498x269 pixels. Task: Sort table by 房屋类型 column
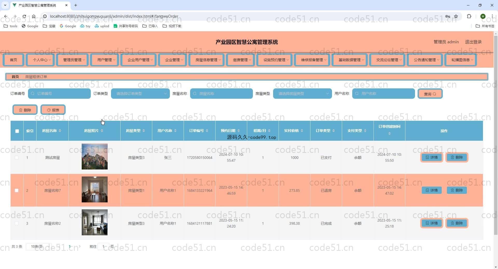point(144,131)
